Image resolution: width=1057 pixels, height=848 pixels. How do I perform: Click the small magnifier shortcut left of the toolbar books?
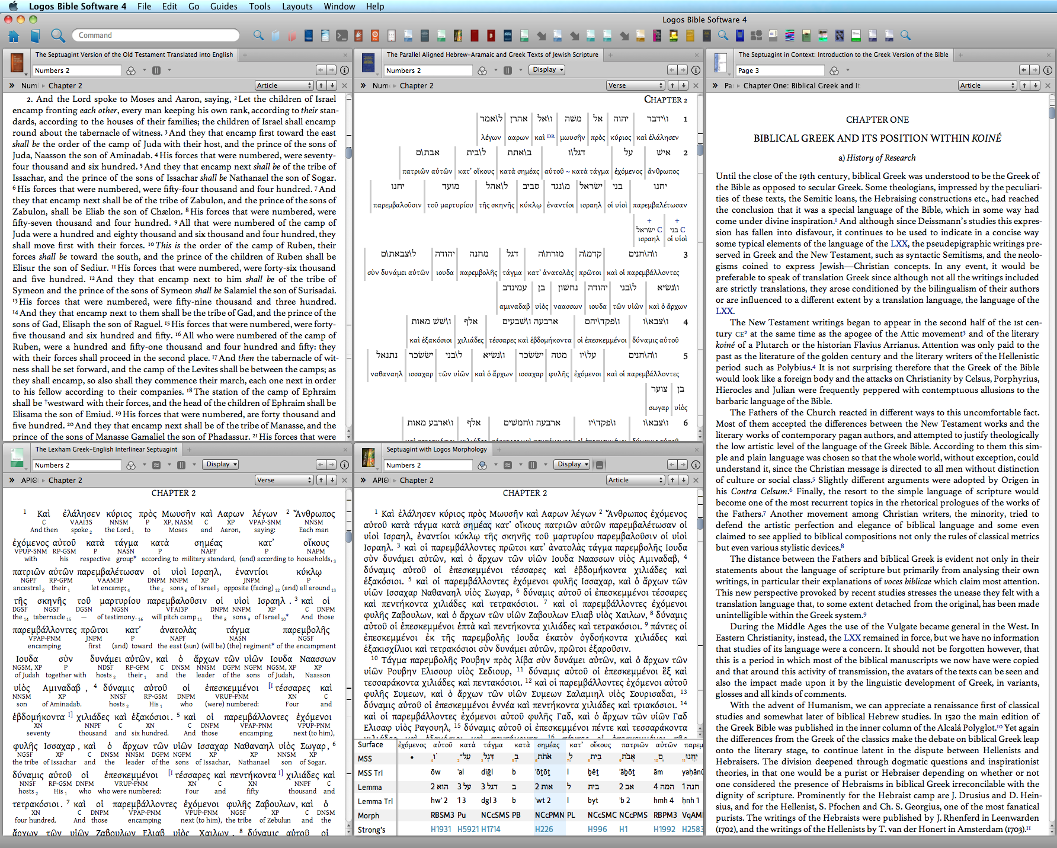coord(258,36)
